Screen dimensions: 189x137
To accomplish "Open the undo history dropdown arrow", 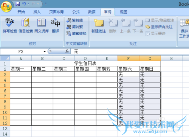I will (x=28, y=4).
